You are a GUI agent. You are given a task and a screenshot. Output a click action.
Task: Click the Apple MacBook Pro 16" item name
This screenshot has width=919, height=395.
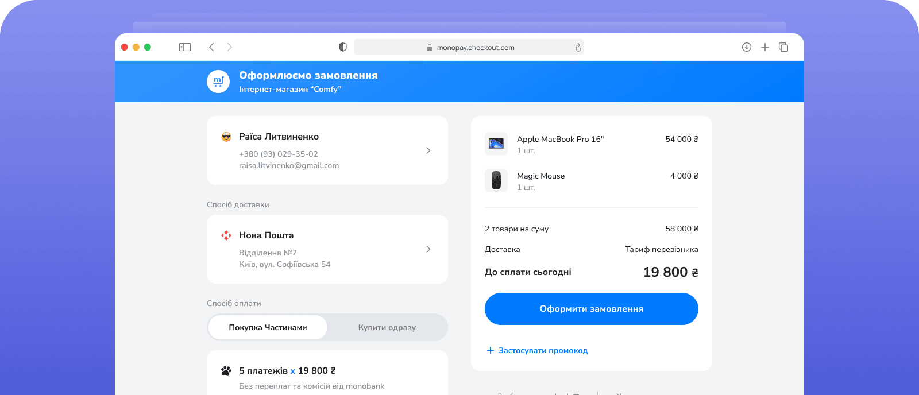[561, 139]
